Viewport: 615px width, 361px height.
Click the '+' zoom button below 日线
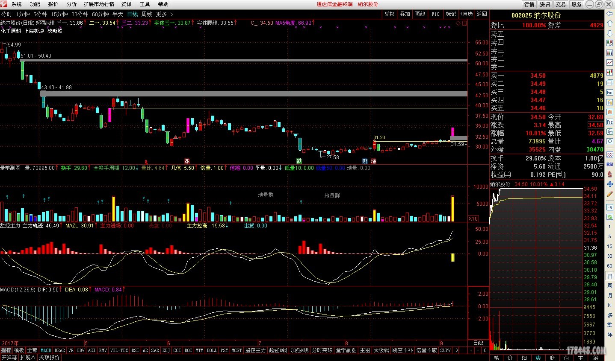coord(471,350)
